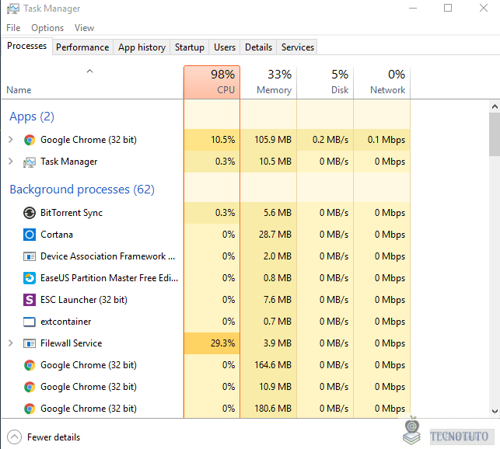Viewport: 500px width, 449px height.
Task: Sort by the 5% Disk column header
Action: 325,82
